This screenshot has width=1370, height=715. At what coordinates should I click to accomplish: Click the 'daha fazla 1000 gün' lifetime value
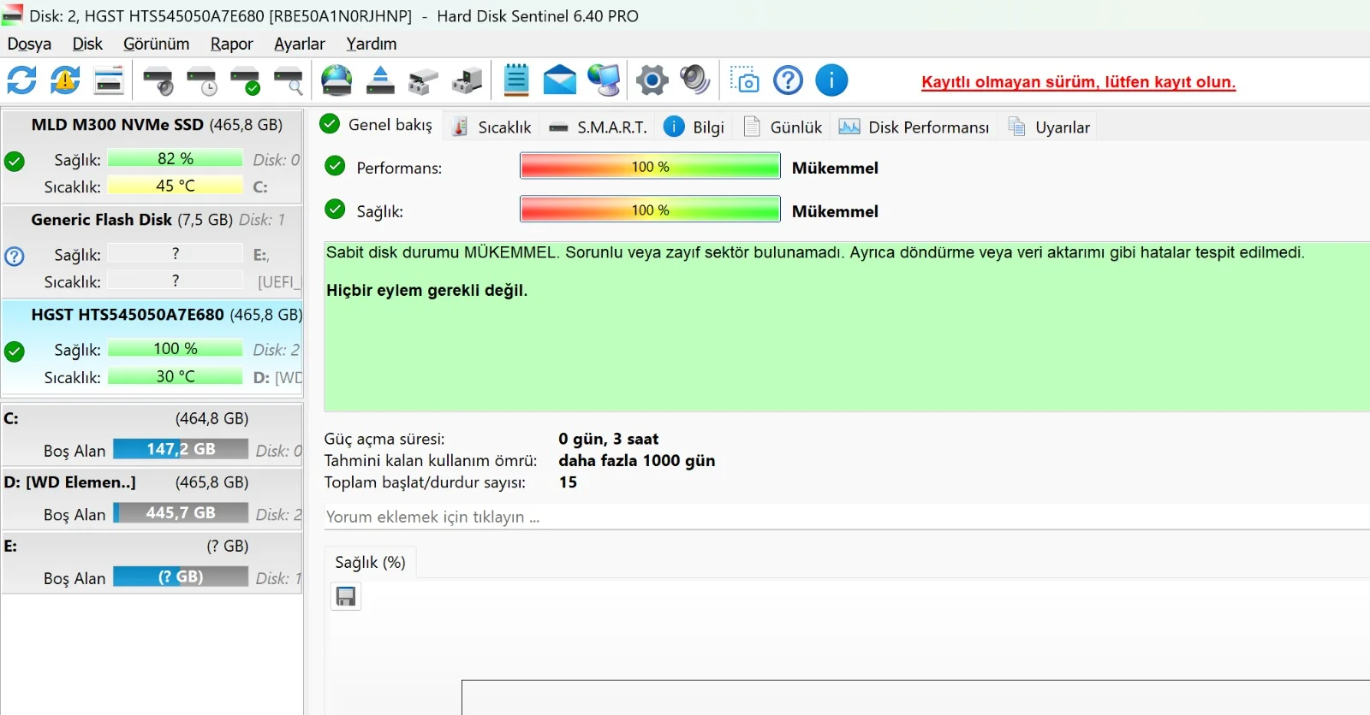tap(637, 460)
